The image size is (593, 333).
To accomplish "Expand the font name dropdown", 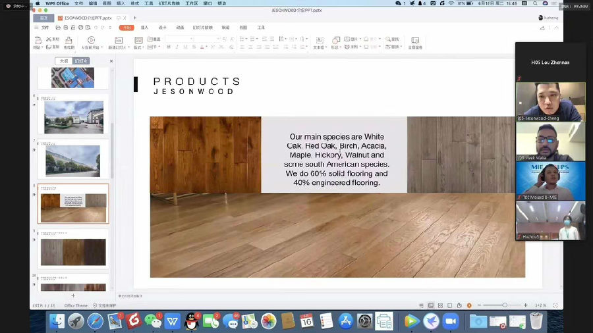I will (192, 39).
